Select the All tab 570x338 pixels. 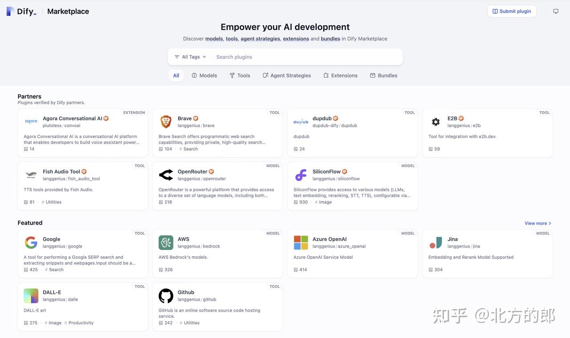[x=176, y=76]
